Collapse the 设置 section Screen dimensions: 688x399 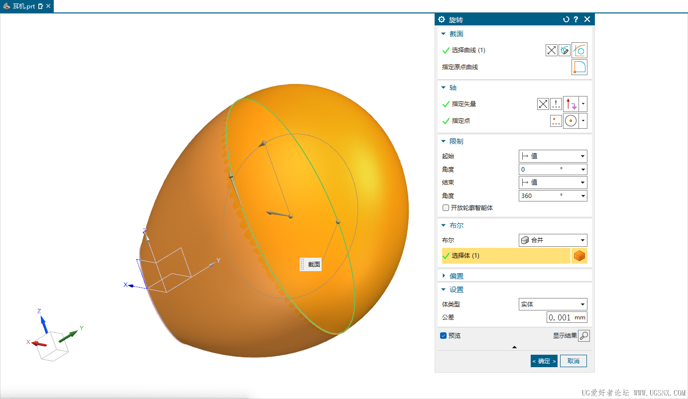coord(444,290)
